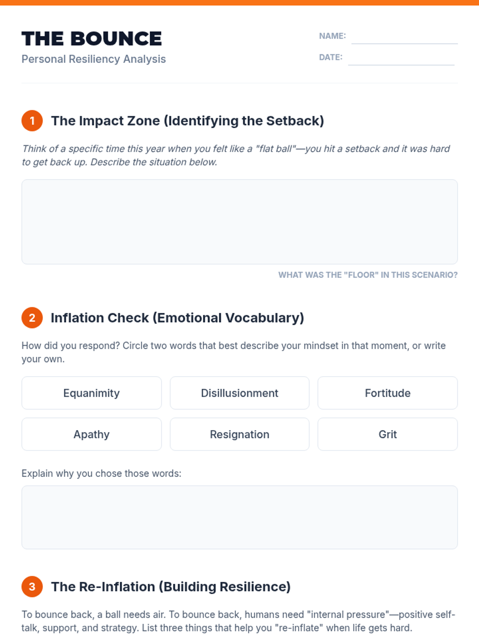The width and height of the screenshot is (479, 639).
Task: Focus the explain word choice text box
Action: pyautogui.click(x=239, y=517)
